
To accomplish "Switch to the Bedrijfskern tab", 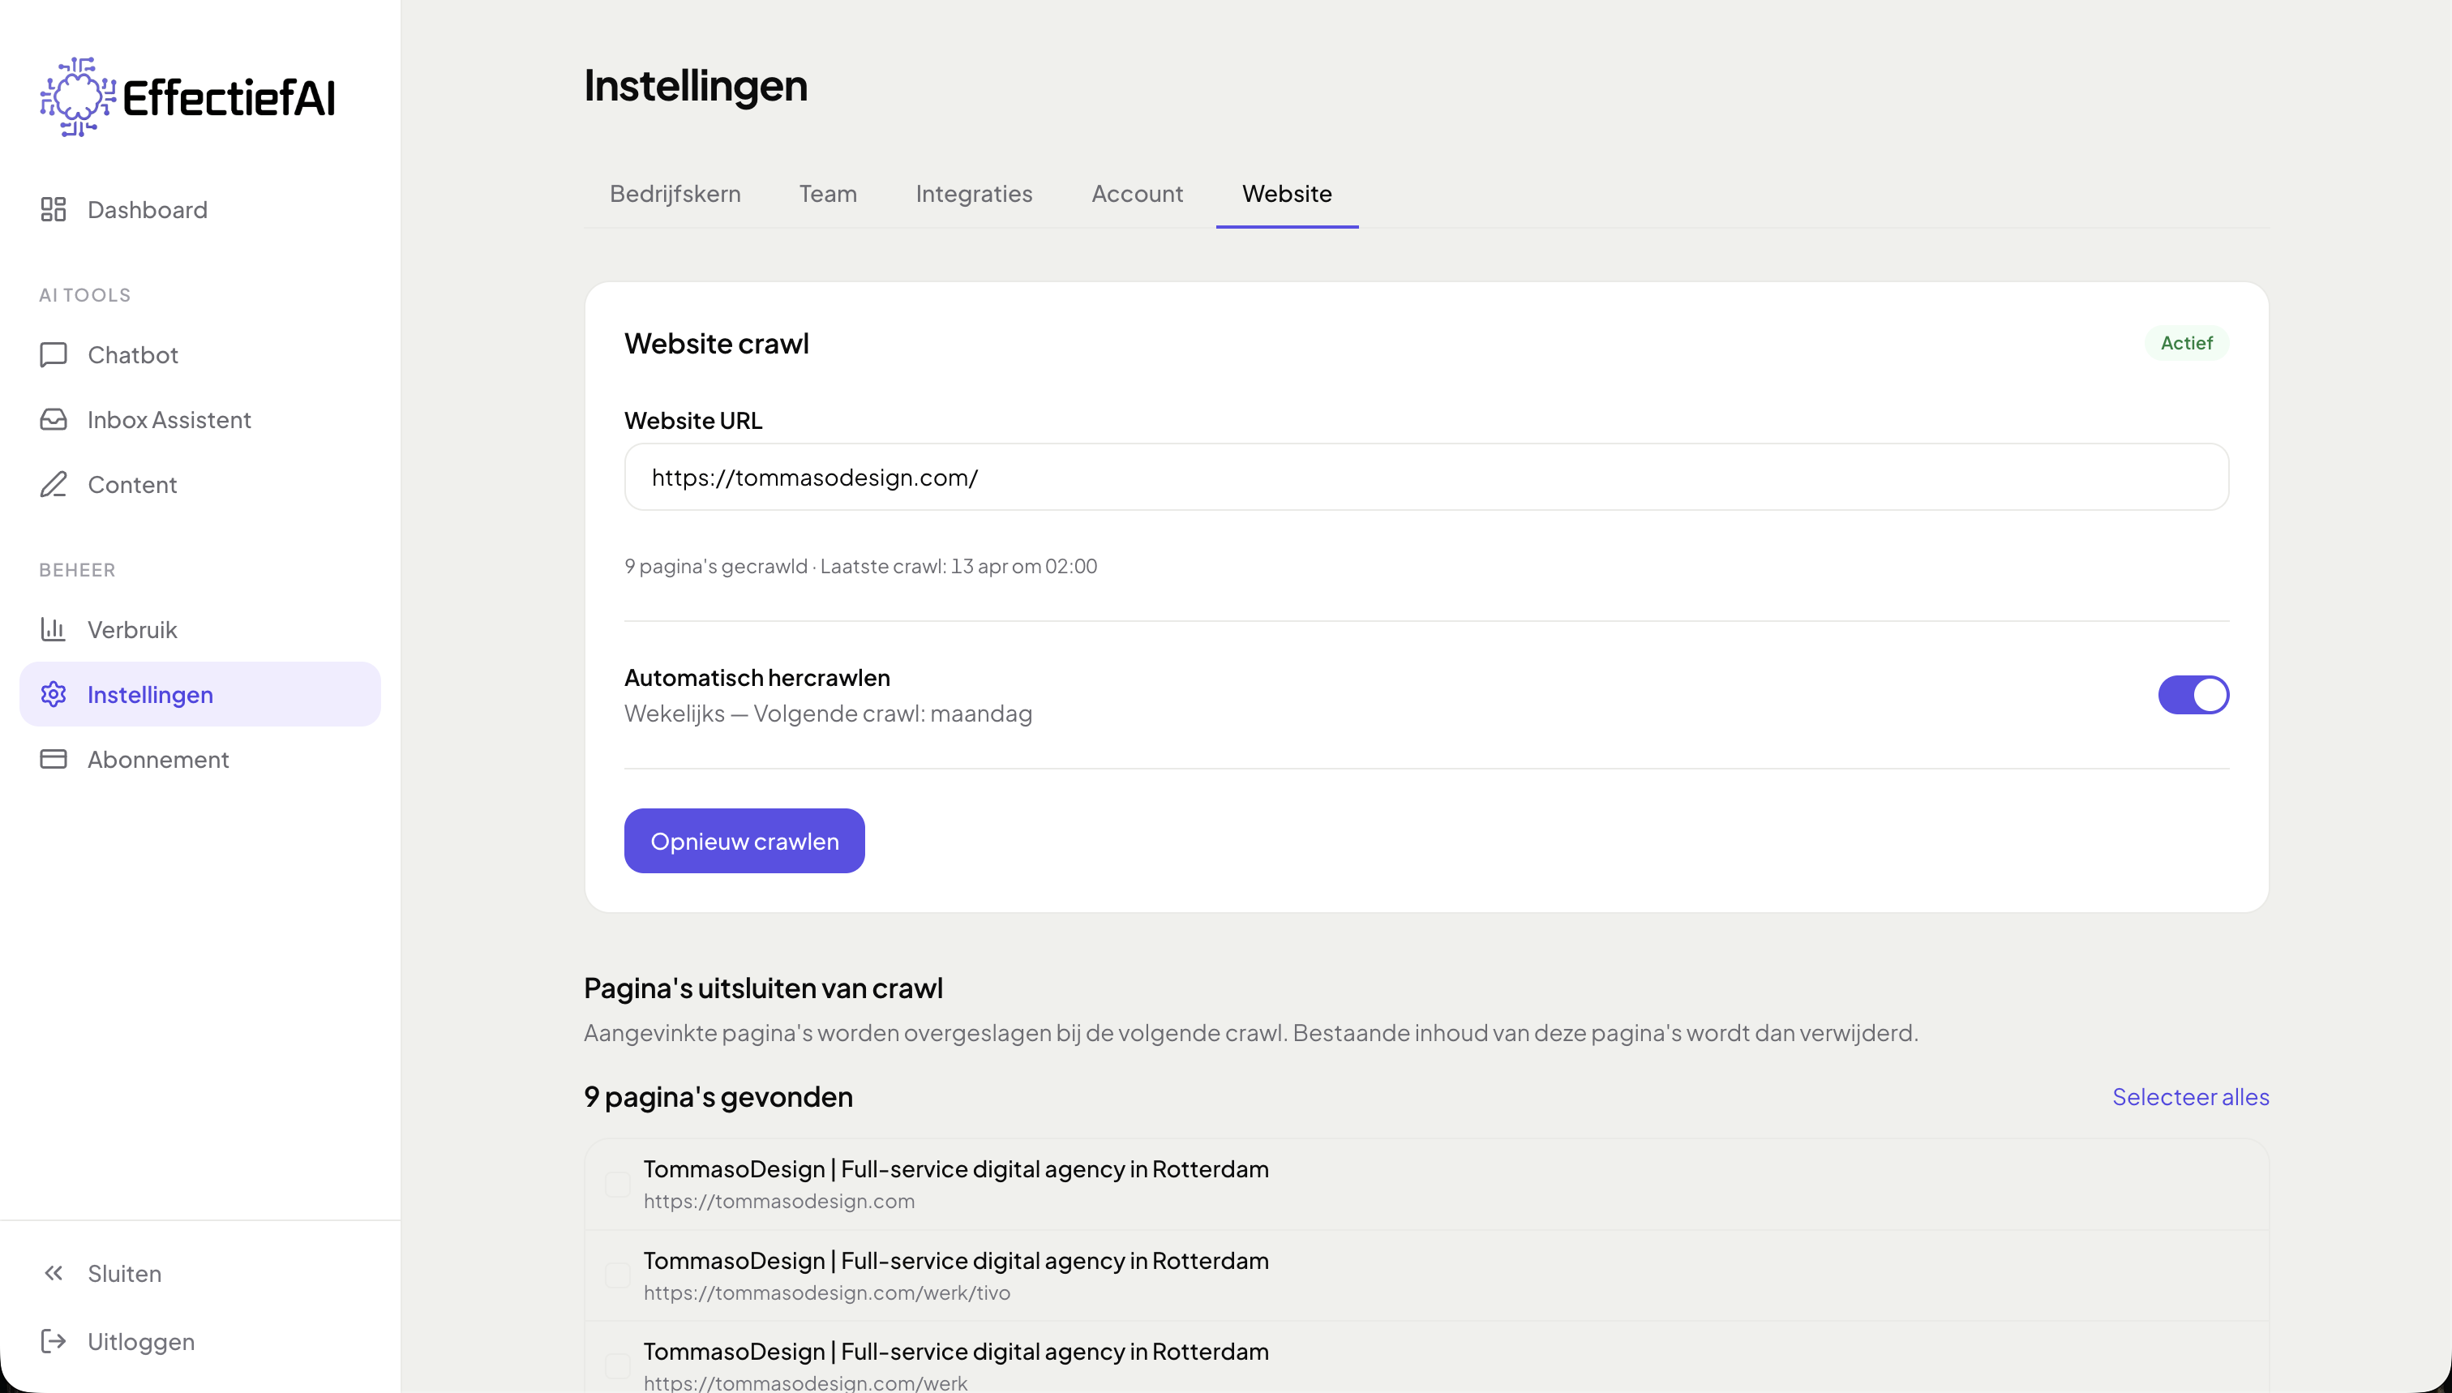I will point(675,195).
